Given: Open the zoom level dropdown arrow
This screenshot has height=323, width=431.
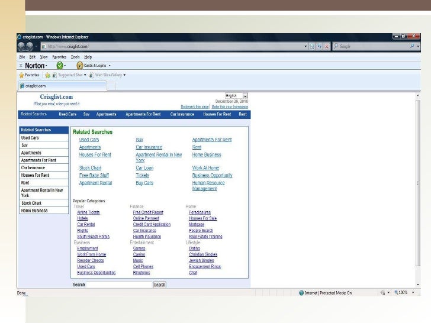Looking at the screenshot, I should click(x=413, y=293).
